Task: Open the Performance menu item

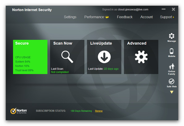Action: [x=94, y=17]
